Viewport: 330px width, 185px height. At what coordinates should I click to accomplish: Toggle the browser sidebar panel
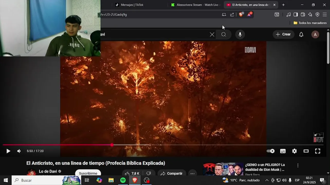(x=296, y=15)
